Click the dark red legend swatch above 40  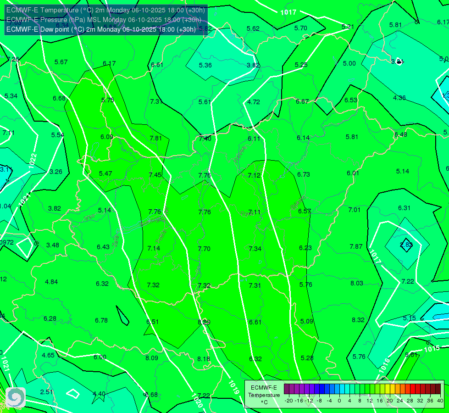438,389
